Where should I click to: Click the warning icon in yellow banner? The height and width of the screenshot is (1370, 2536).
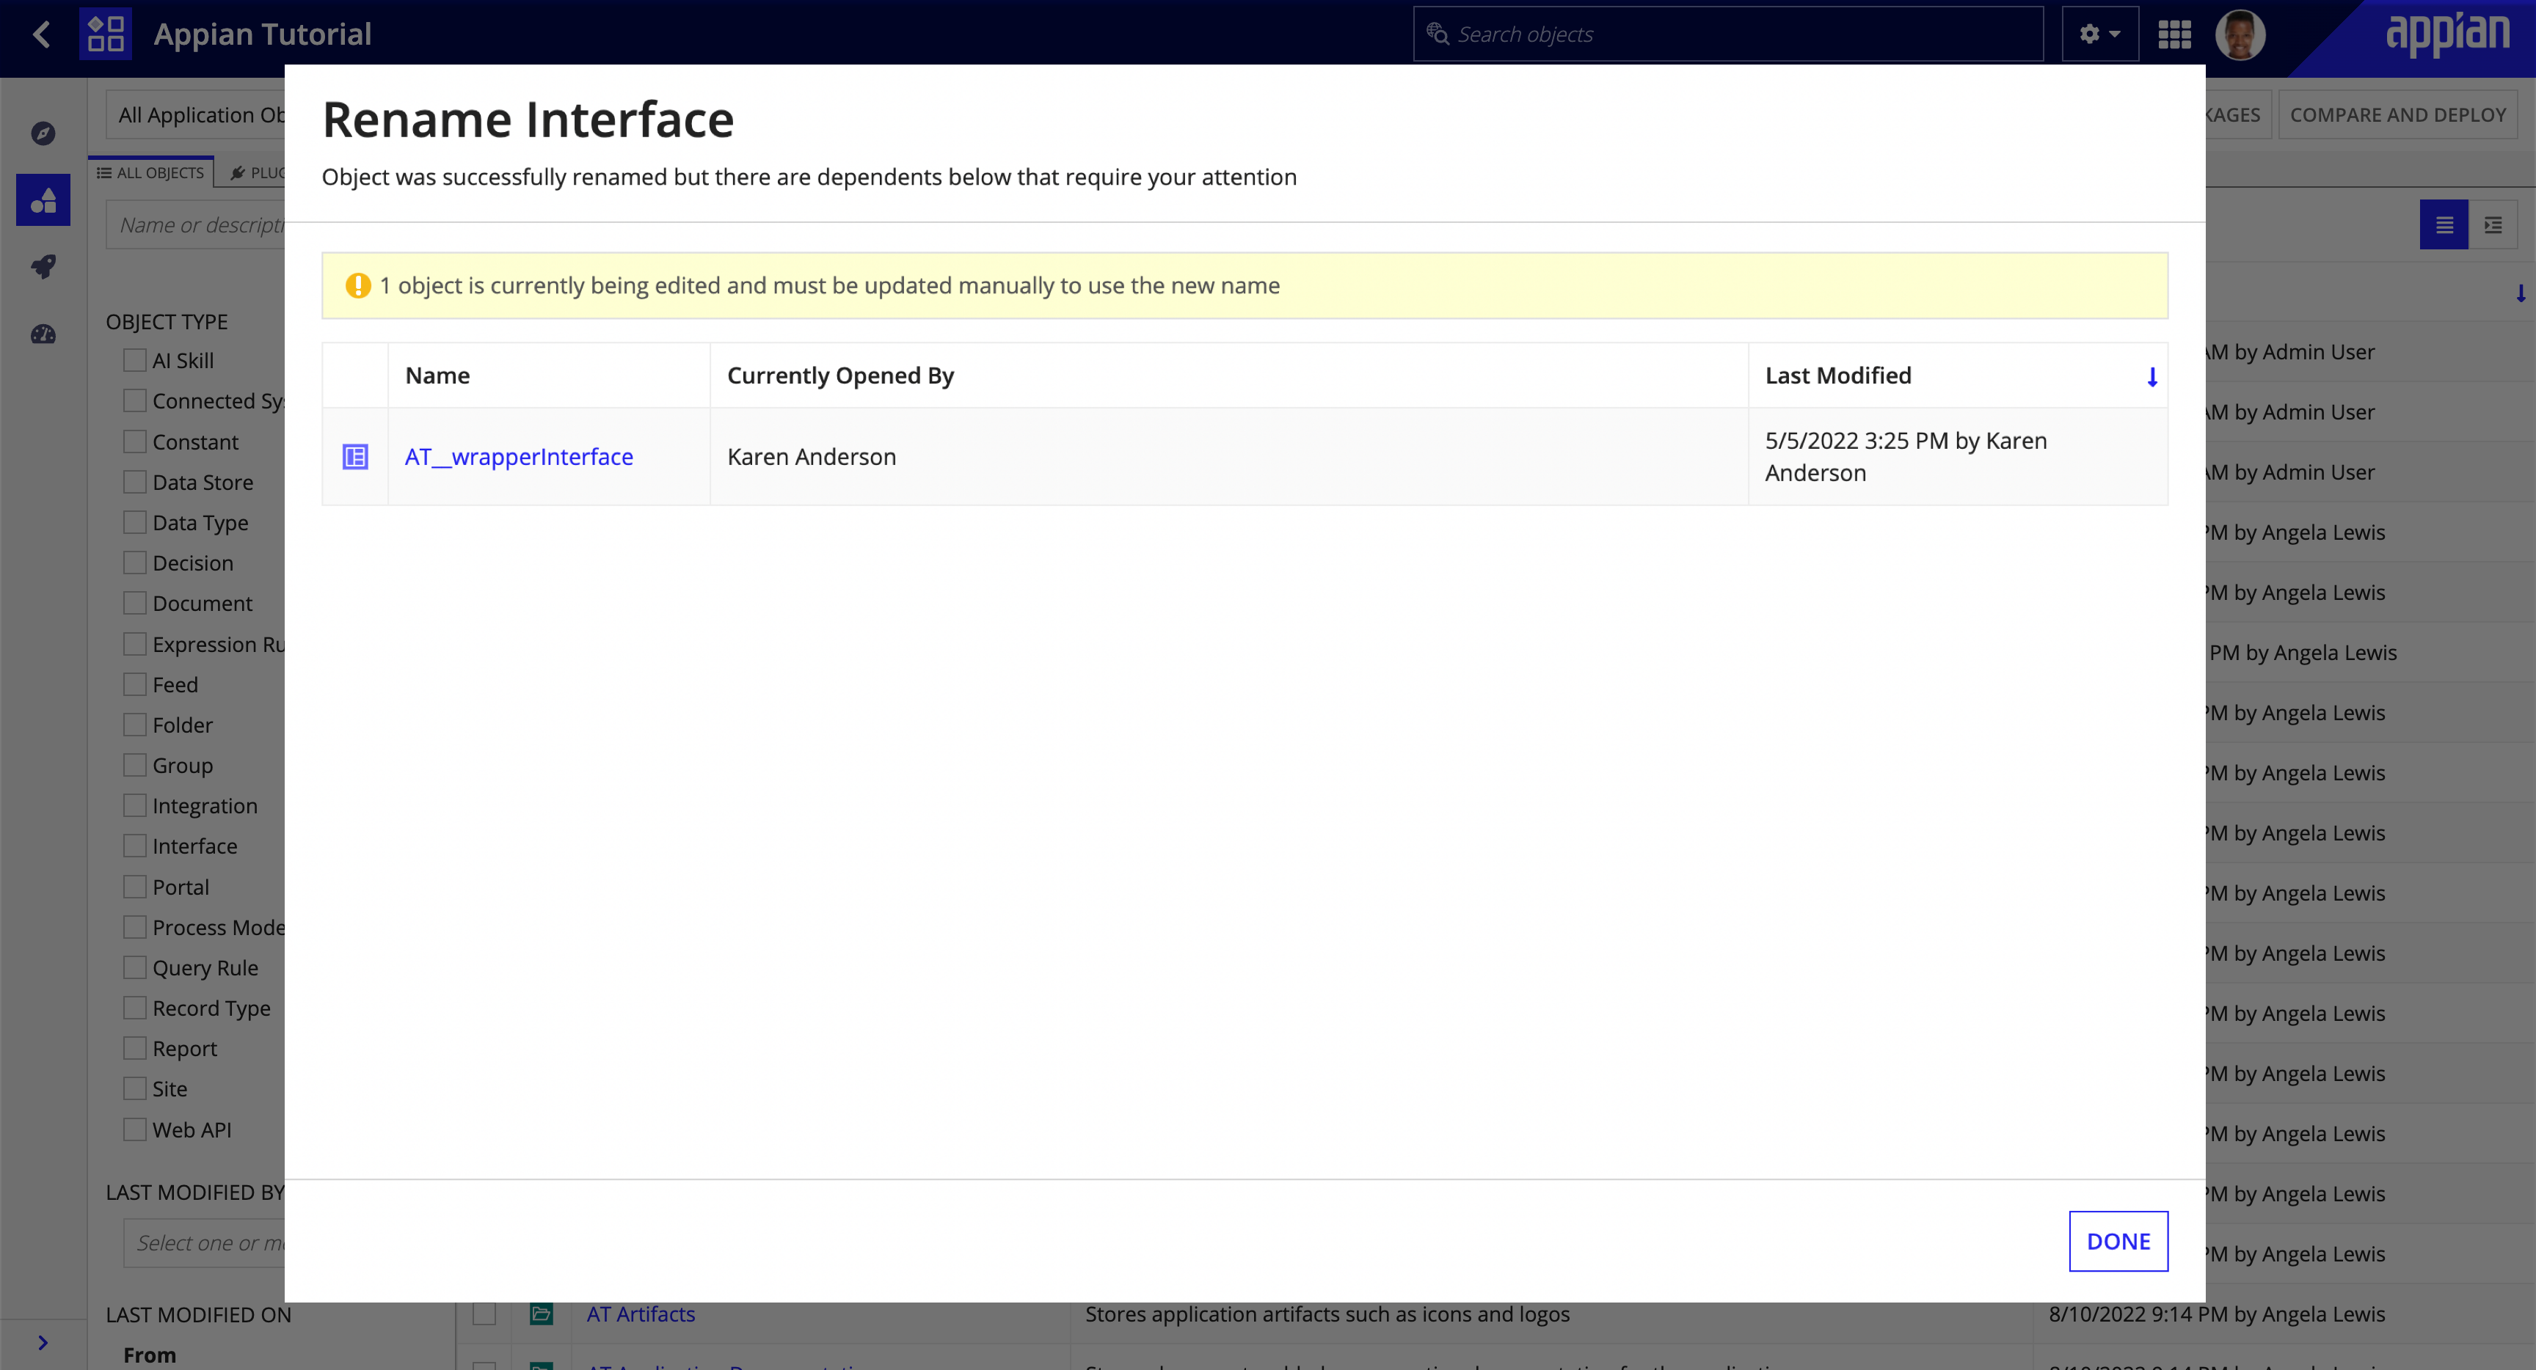coord(357,285)
